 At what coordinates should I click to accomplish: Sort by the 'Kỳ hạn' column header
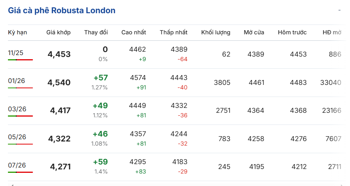pyautogui.click(x=17, y=32)
